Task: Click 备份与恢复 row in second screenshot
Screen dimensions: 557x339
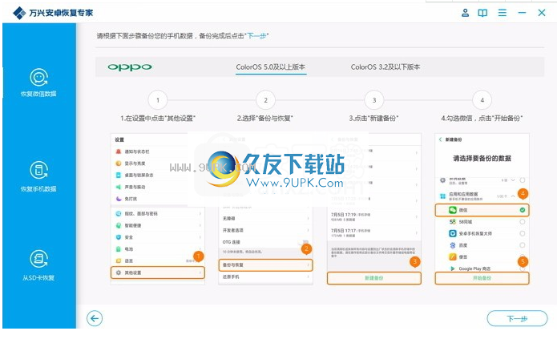Action: click(x=266, y=265)
